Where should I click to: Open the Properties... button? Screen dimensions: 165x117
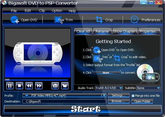coord(149,31)
